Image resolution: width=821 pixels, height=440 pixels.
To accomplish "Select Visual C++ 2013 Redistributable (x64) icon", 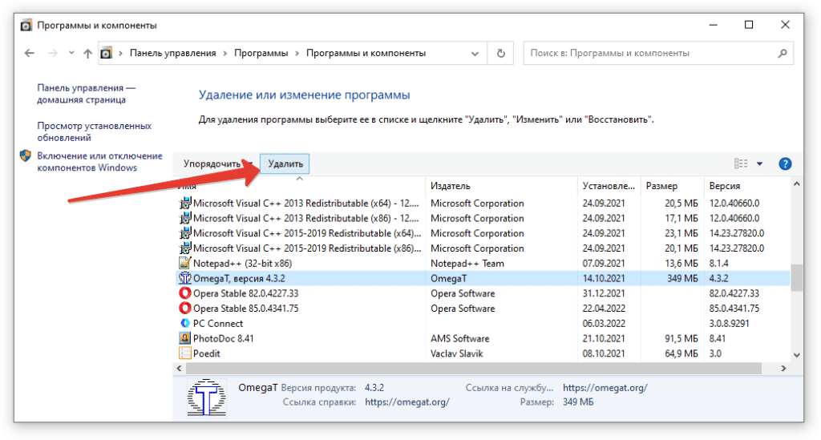I will tap(185, 203).
